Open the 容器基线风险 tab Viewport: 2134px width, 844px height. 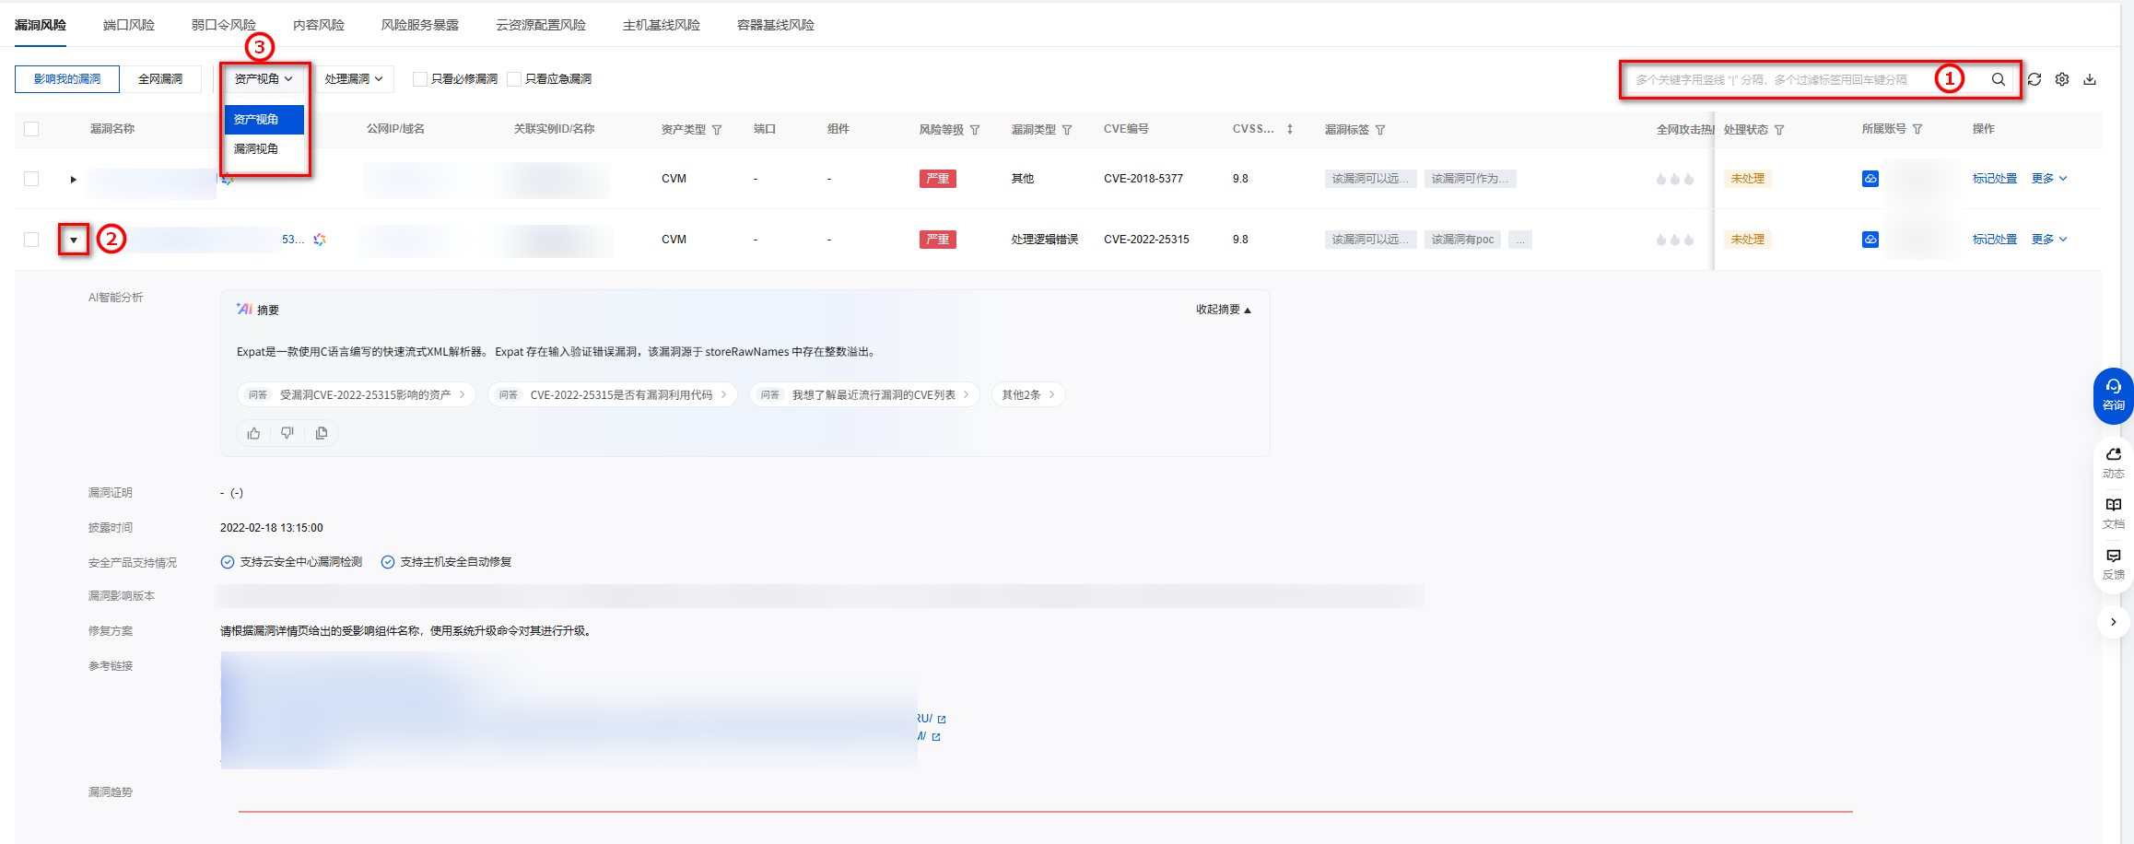[x=776, y=25]
